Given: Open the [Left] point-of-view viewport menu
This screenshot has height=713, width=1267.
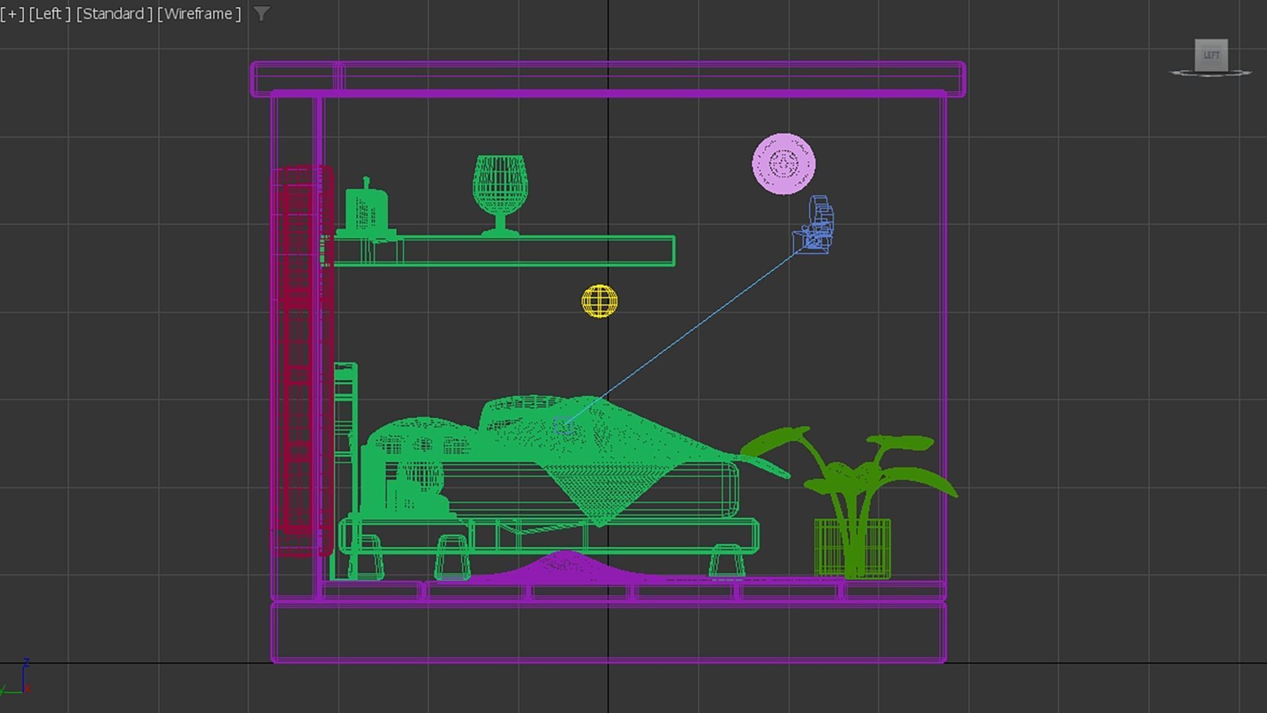Looking at the screenshot, I should [49, 14].
